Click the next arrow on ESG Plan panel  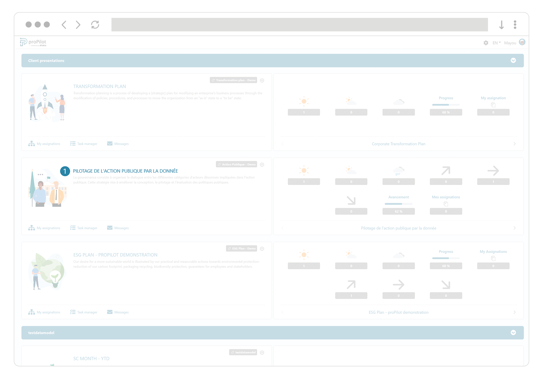coord(514,312)
